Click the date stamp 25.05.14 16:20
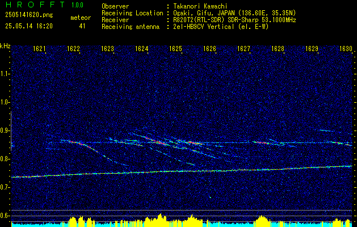The width and height of the screenshot is (357, 227). click(x=29, y=26)
